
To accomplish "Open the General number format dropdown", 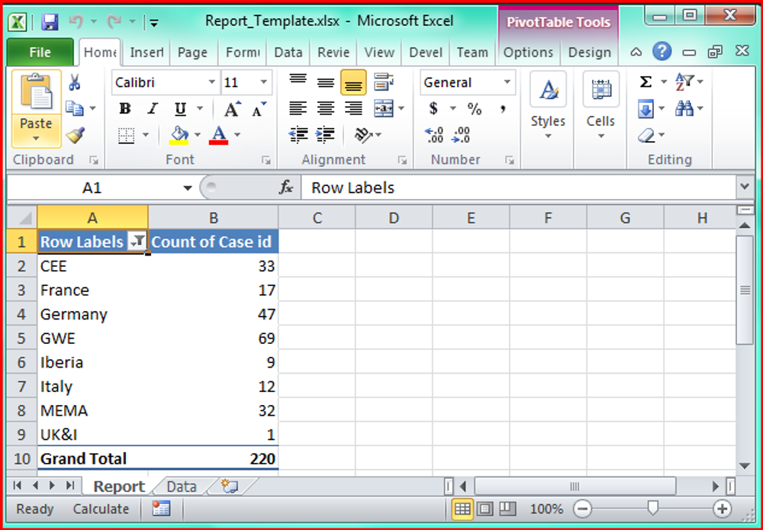I will point(506,82).
